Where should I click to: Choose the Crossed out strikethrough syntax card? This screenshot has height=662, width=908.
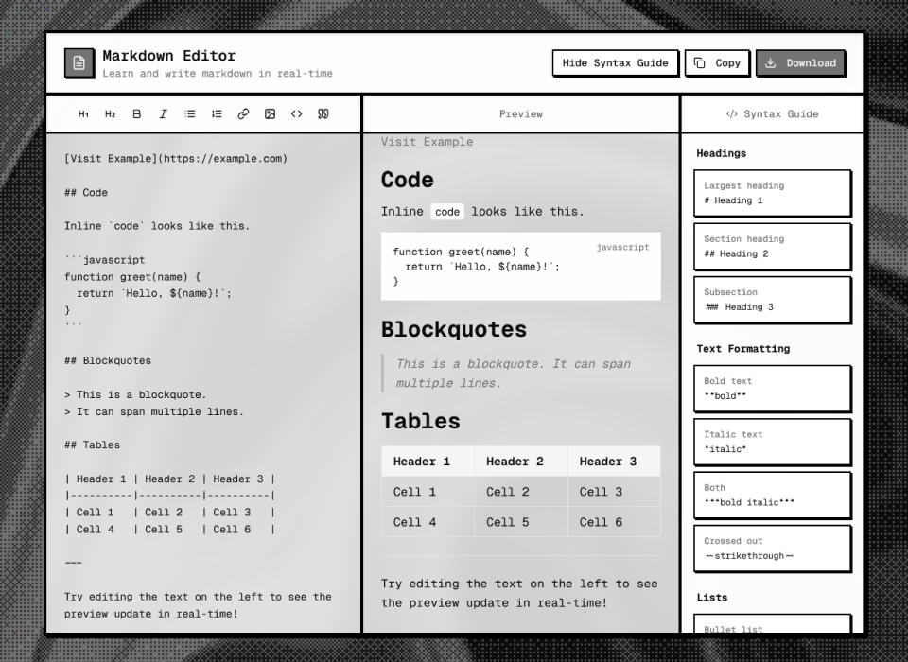click(773, 549)
